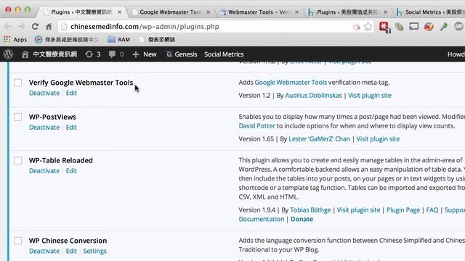The image size is (465, 261).
Task: Visit plugin site for Verify Google Webmaster Tools
Action: [370, 95]
